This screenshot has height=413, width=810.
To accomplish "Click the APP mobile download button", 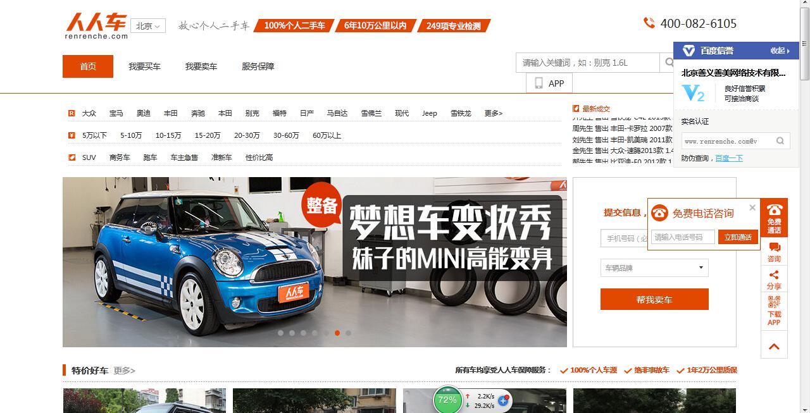I will coord(549,83).
